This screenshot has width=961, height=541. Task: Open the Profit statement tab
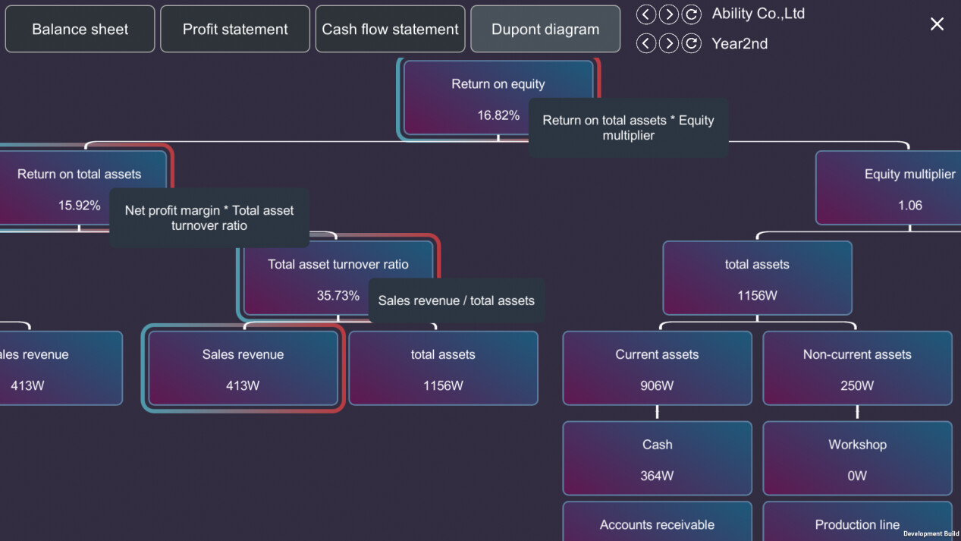(x=235, y=30)
